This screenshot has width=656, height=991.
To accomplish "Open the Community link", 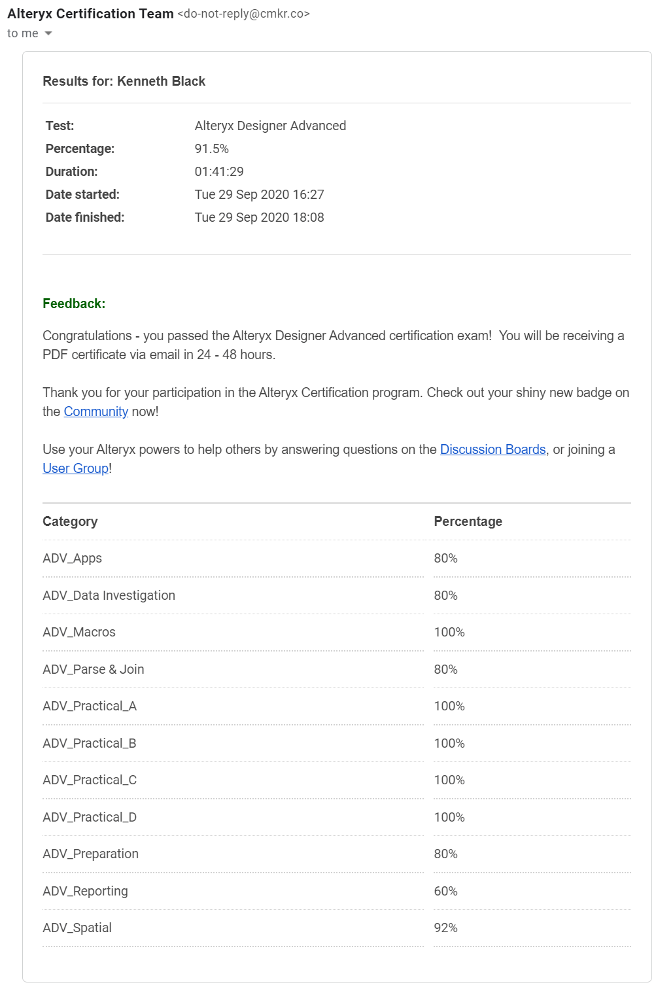I will [95, 411].
